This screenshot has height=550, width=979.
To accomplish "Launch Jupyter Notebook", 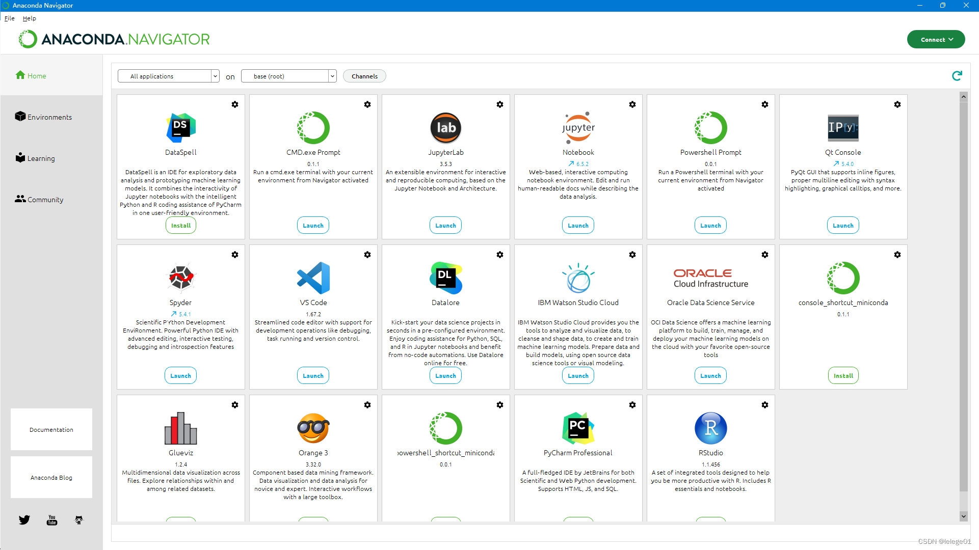I will (x=578, y=226).
